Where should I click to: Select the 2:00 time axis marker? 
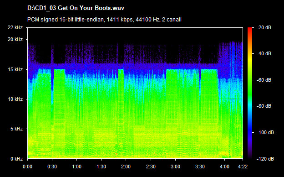coord(126,167)
